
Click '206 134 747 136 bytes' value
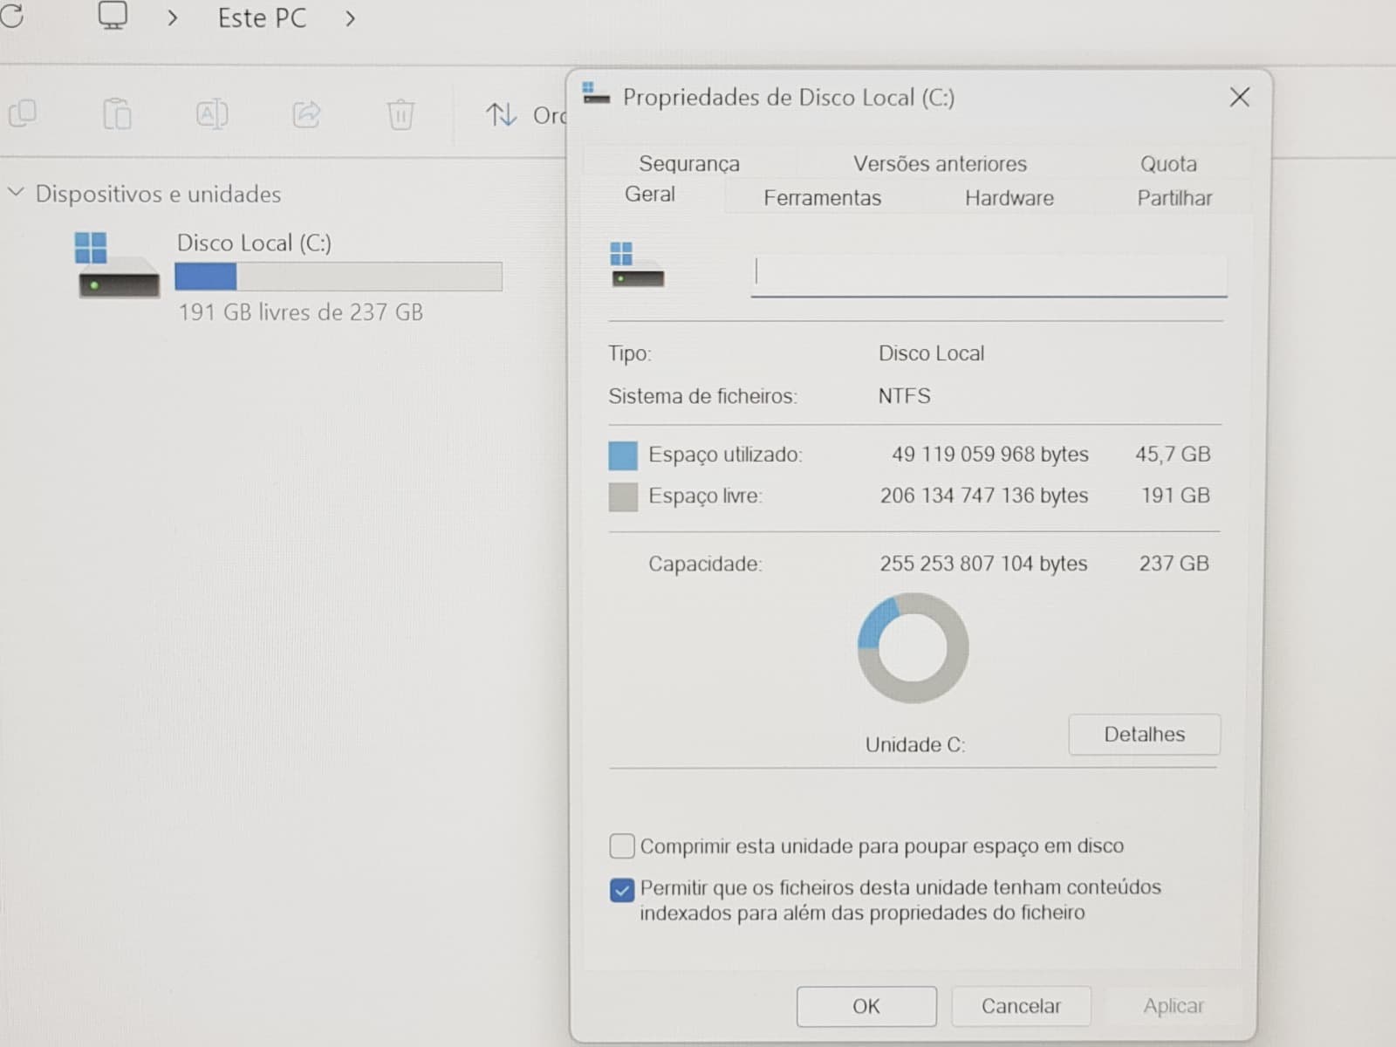click(x=983, y=496)
